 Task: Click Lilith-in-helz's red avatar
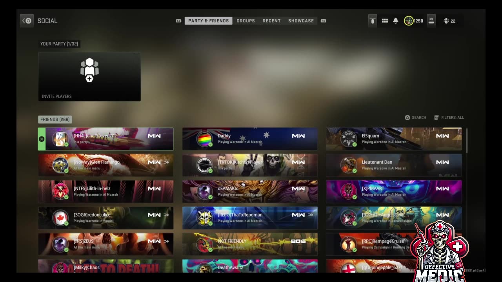60,192
